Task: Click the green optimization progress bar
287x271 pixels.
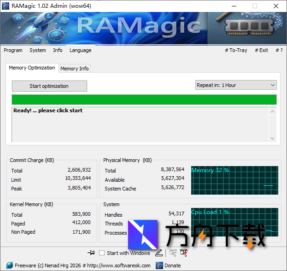Action: pos(144,100)
